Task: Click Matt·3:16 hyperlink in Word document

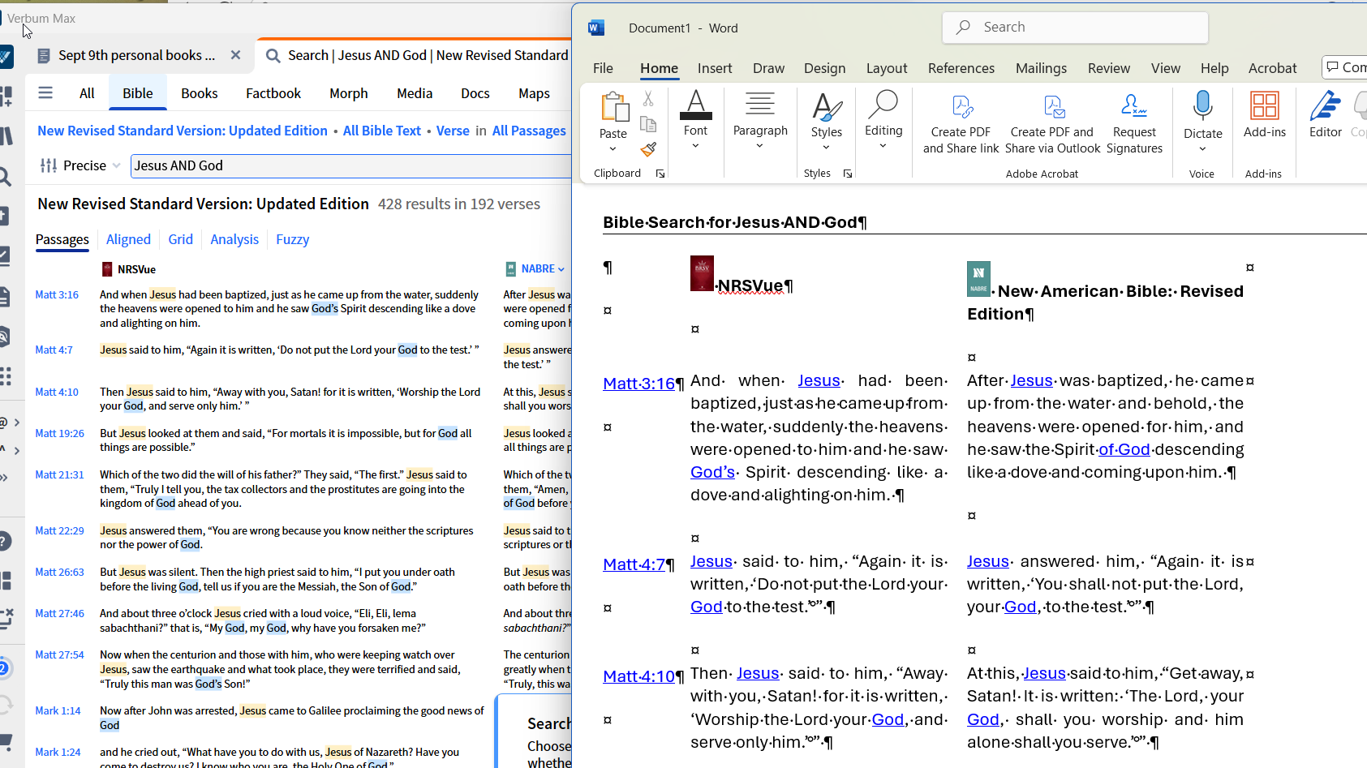Action: 639,384
